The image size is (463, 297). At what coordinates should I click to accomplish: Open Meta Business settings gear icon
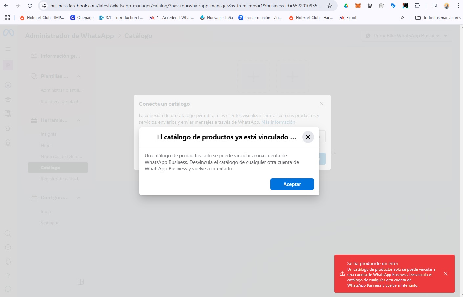coord(8,247)
